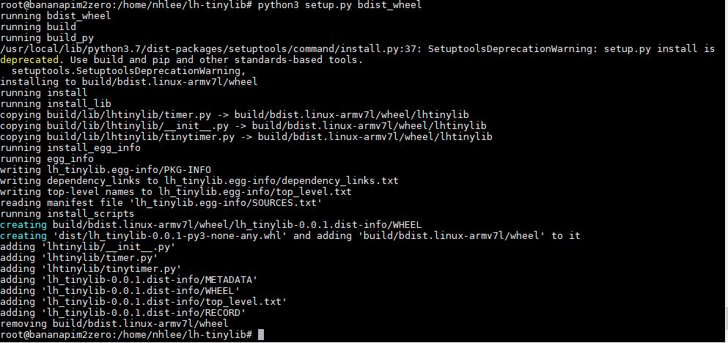Viewport: 728px width, 343px height.
Task: Click the yellow 'deprecated' warning word
Action: (30, 60)
